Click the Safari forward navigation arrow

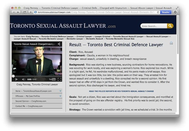18,12
